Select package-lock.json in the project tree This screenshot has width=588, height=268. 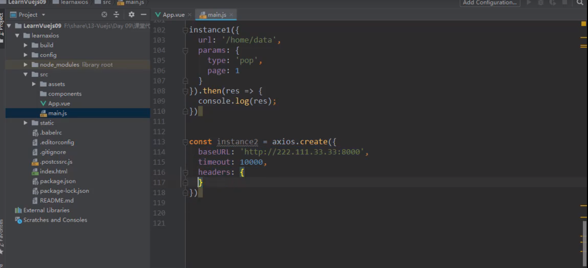(x=64, y=191)
